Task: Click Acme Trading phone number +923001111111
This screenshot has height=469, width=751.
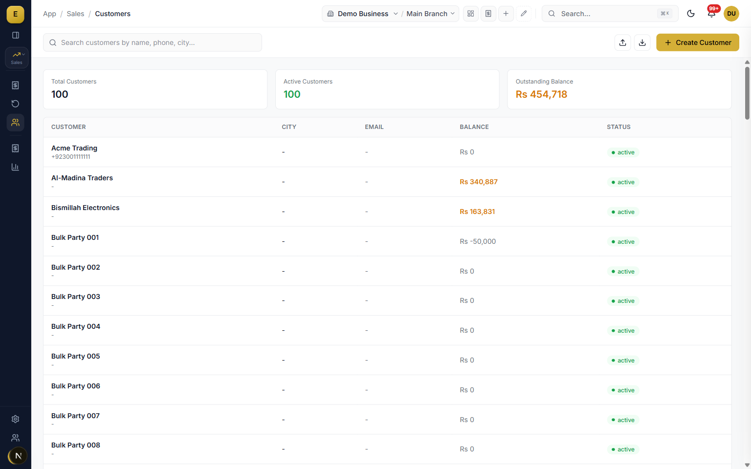Action: pos(71,157)
